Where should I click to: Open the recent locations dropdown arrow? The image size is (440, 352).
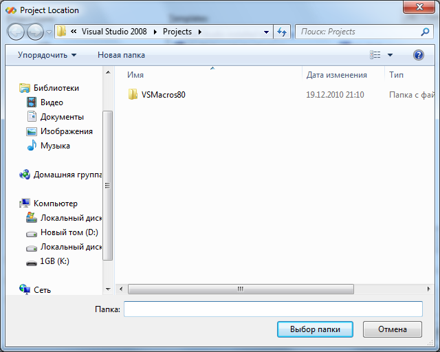click(x=49, y=32)
